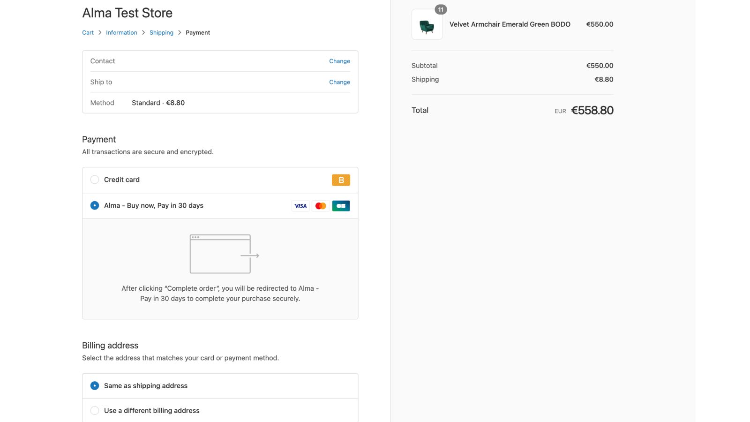Click the Contact row label

(x=103, y=61)
